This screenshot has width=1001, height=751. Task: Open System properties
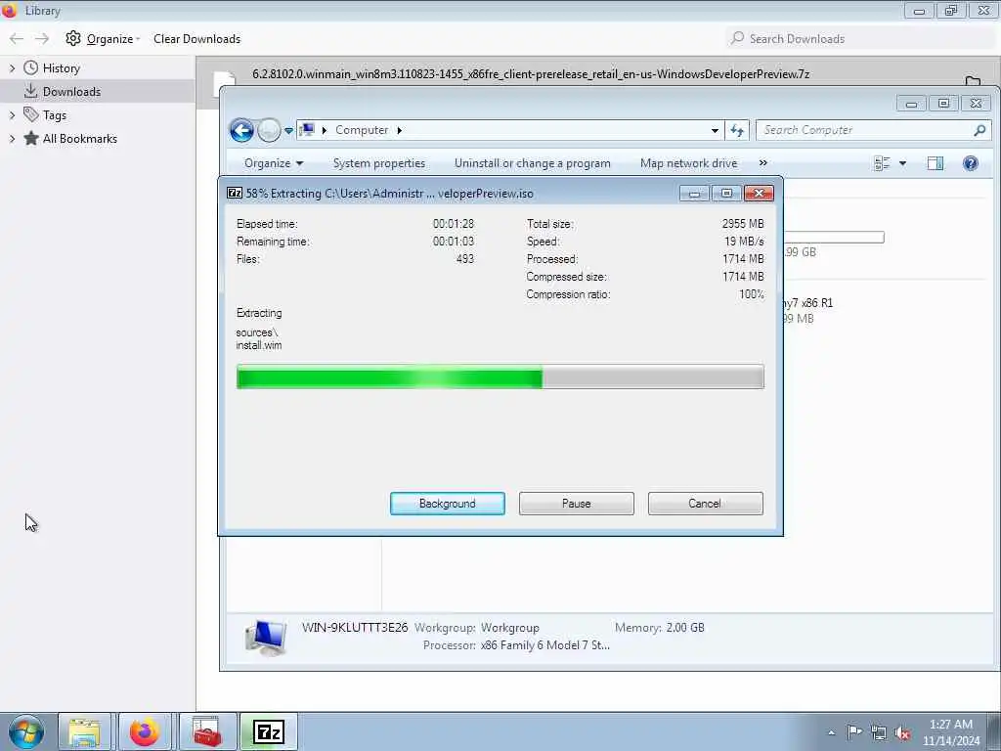[x=378, y=163]
